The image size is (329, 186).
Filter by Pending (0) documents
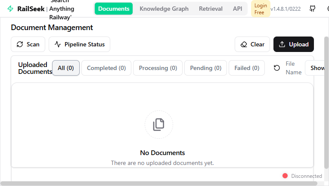[x=205, y=68]
